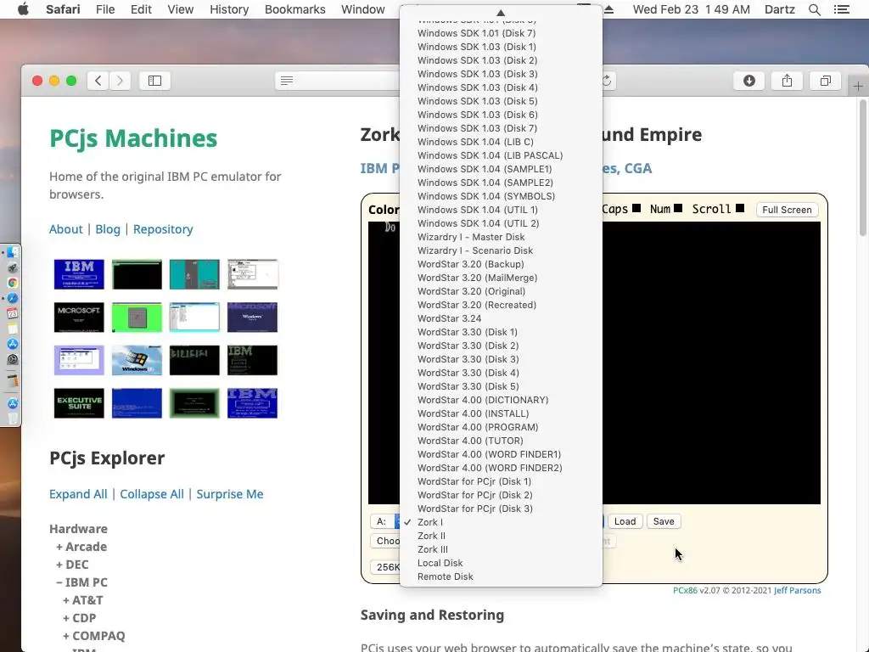
Task: Show tab overview
Action: click(825, 81)
